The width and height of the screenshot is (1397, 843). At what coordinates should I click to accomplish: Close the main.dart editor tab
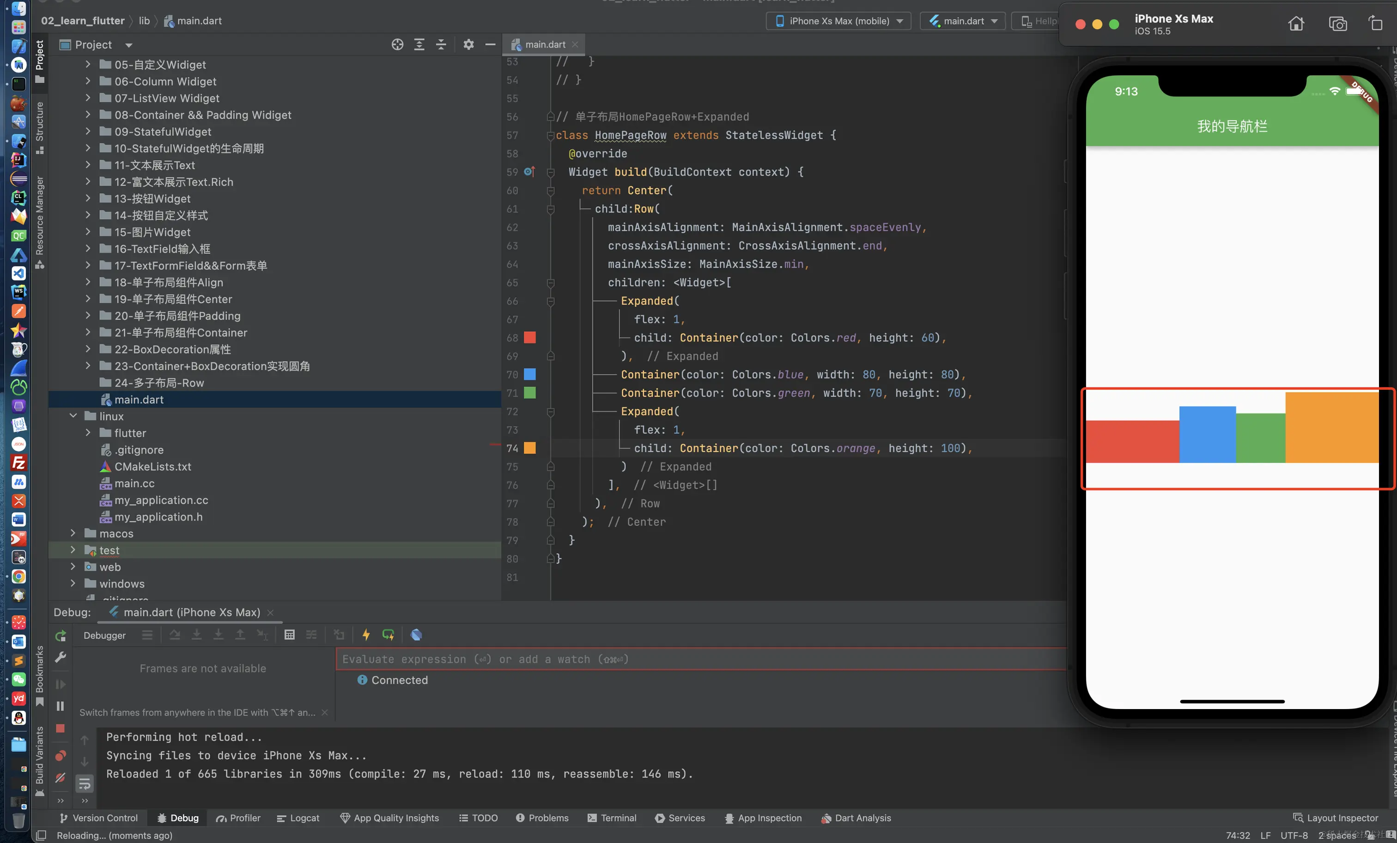[x=575, y=44]
